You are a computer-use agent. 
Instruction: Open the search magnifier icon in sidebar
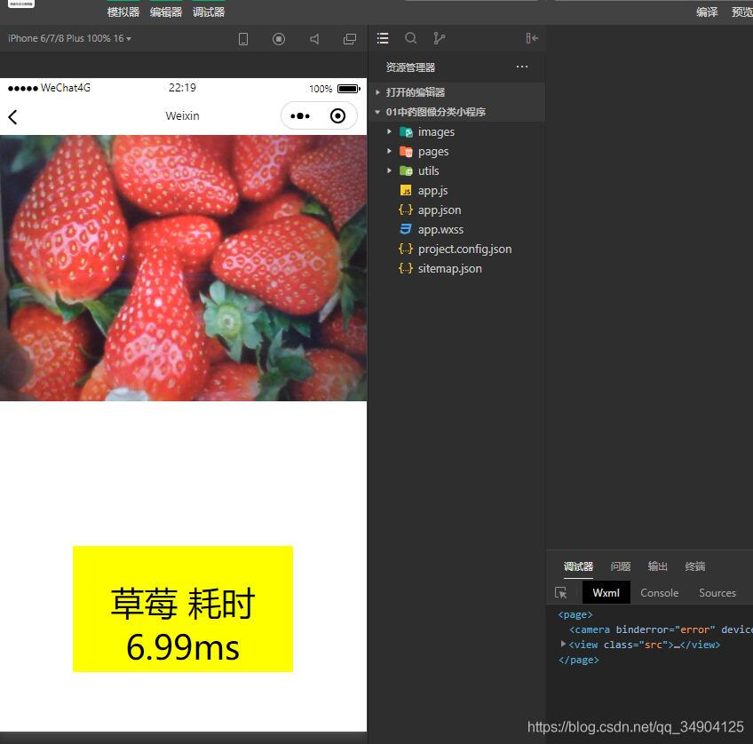pos(410,38)
